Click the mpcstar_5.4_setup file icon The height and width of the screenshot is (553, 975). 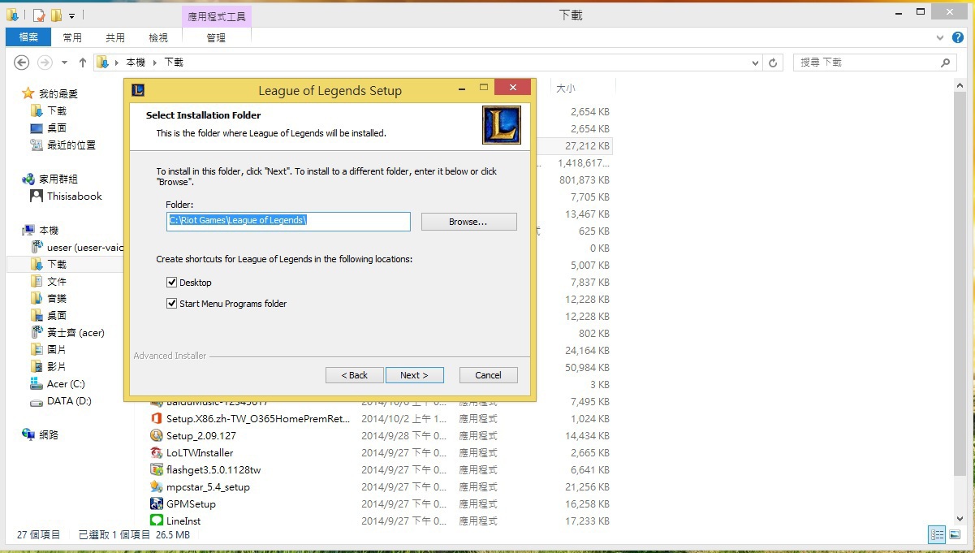coord(157,487)
